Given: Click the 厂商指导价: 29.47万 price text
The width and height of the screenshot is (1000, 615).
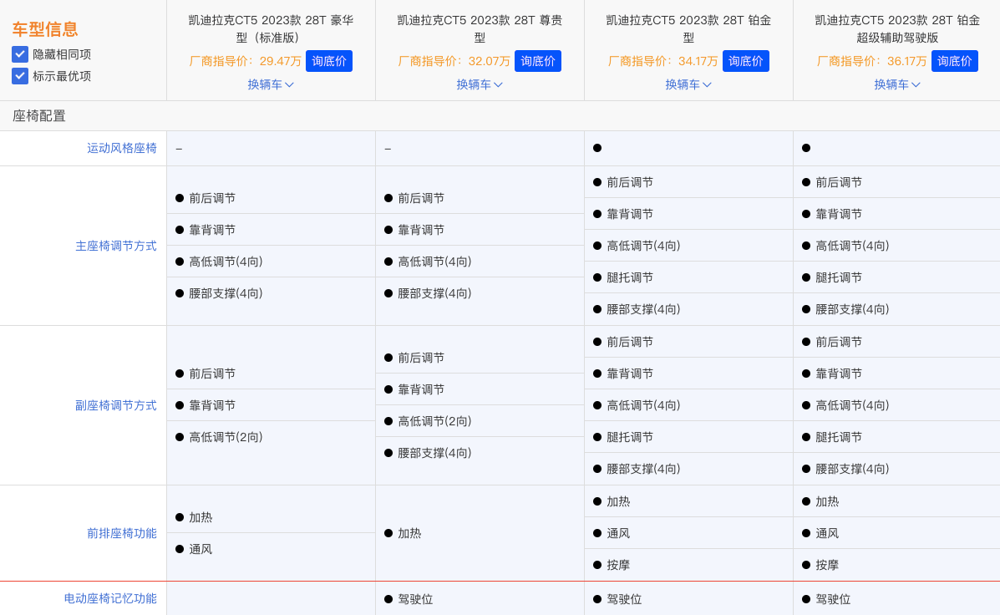Looking at the screenshot, I should tap(245, 61).
